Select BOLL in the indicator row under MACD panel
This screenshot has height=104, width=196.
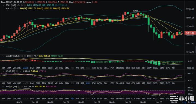(x=106, y=68)
